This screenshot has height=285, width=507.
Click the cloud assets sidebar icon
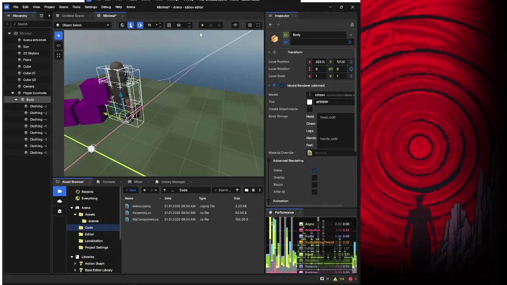pos(60,201)
